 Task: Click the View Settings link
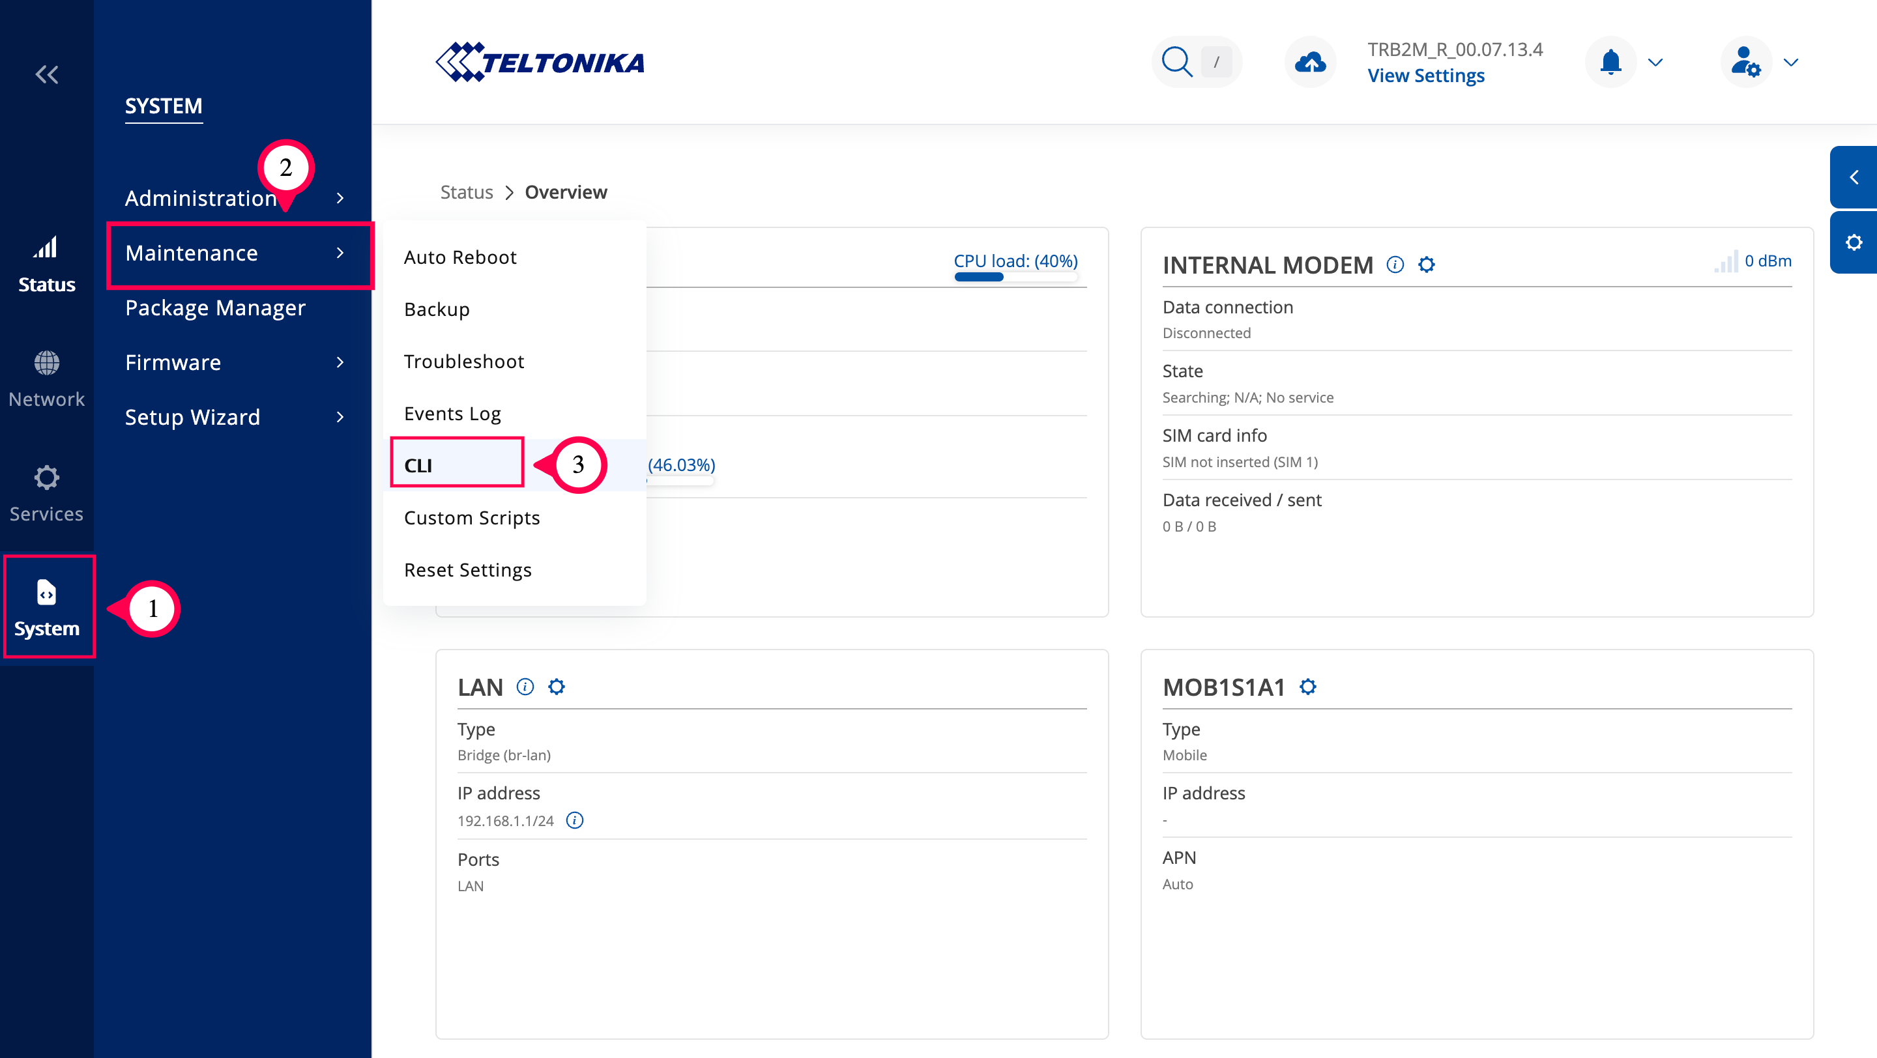1425,76
